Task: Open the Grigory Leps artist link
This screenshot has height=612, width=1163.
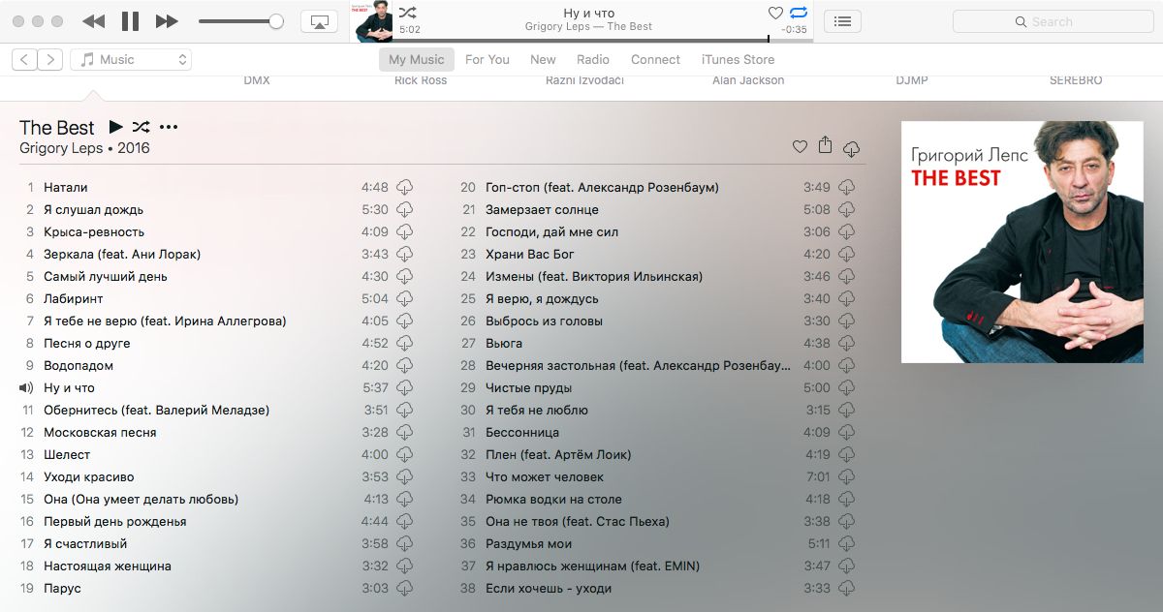Action: coord(60,148)
